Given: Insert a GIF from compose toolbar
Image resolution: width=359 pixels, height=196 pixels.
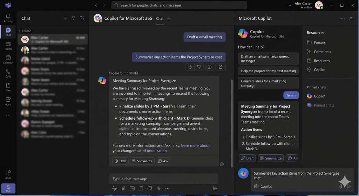Looking at the screenshot, I should [x=132, y=188].
